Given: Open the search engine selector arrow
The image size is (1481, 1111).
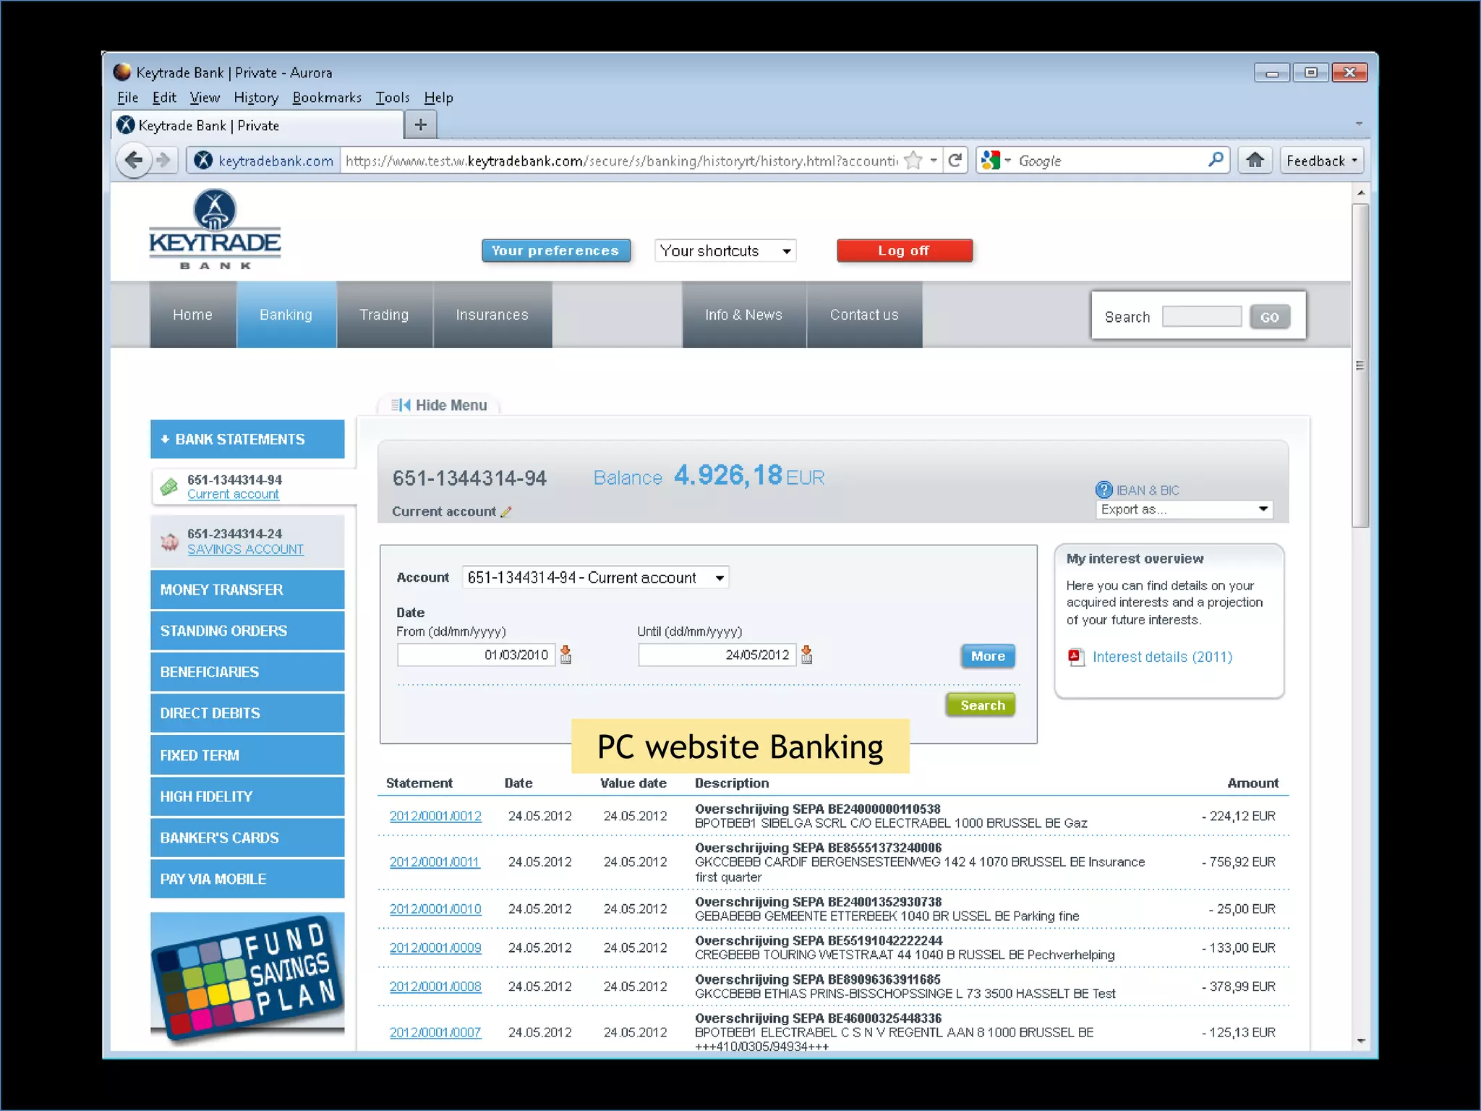Looking at the screenshot, I should click(x=1007, y=161).
